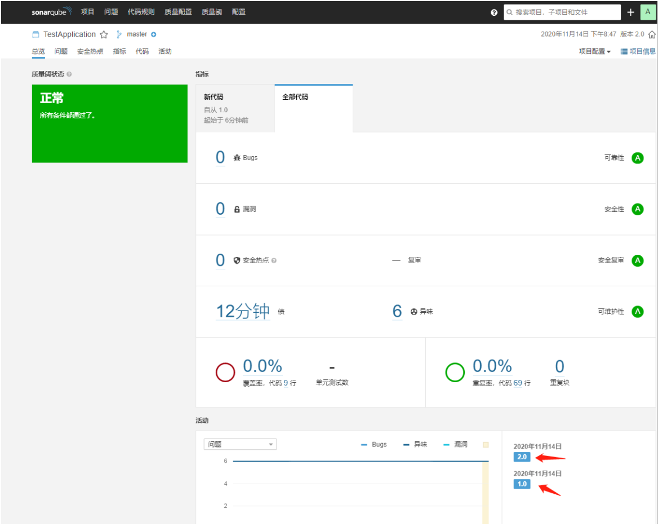The height and width of the screenshot is (527, 658).
Task: Select the 2.0 version marker in activity
Action: tap(522, 457)
